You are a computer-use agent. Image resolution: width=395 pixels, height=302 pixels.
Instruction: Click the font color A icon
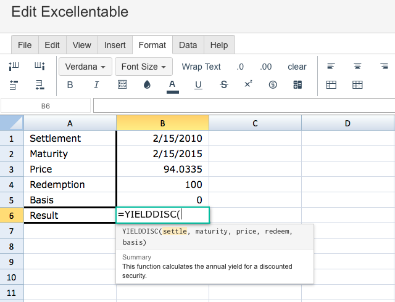pos(172,85)
